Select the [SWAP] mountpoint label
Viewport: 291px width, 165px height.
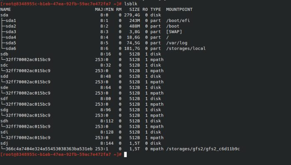coord(174,32)
